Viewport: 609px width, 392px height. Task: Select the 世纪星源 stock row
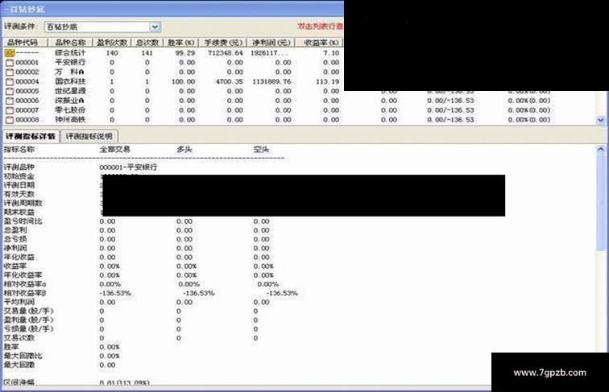[70, 91]
